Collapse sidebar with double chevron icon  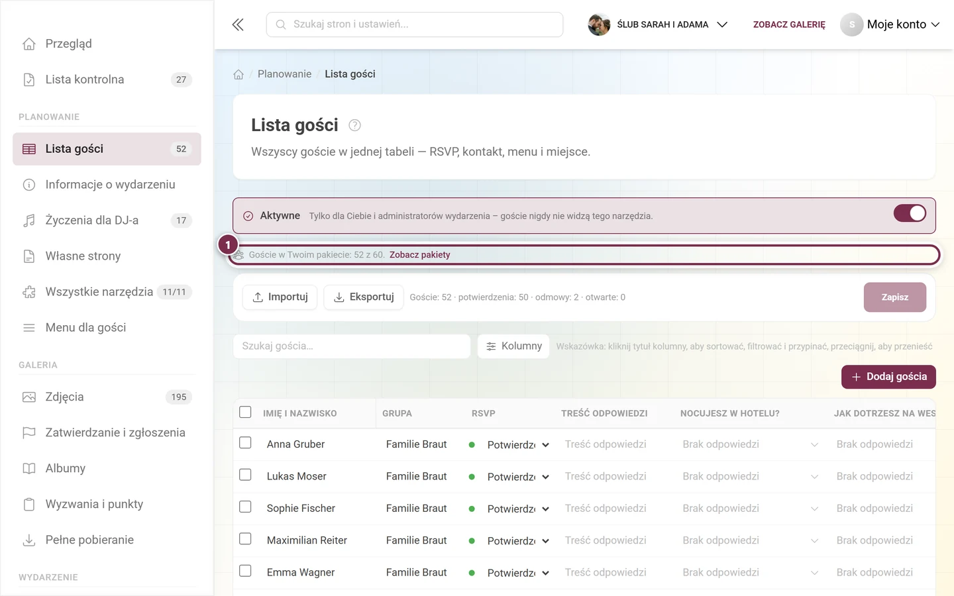[x=238, y=25]
